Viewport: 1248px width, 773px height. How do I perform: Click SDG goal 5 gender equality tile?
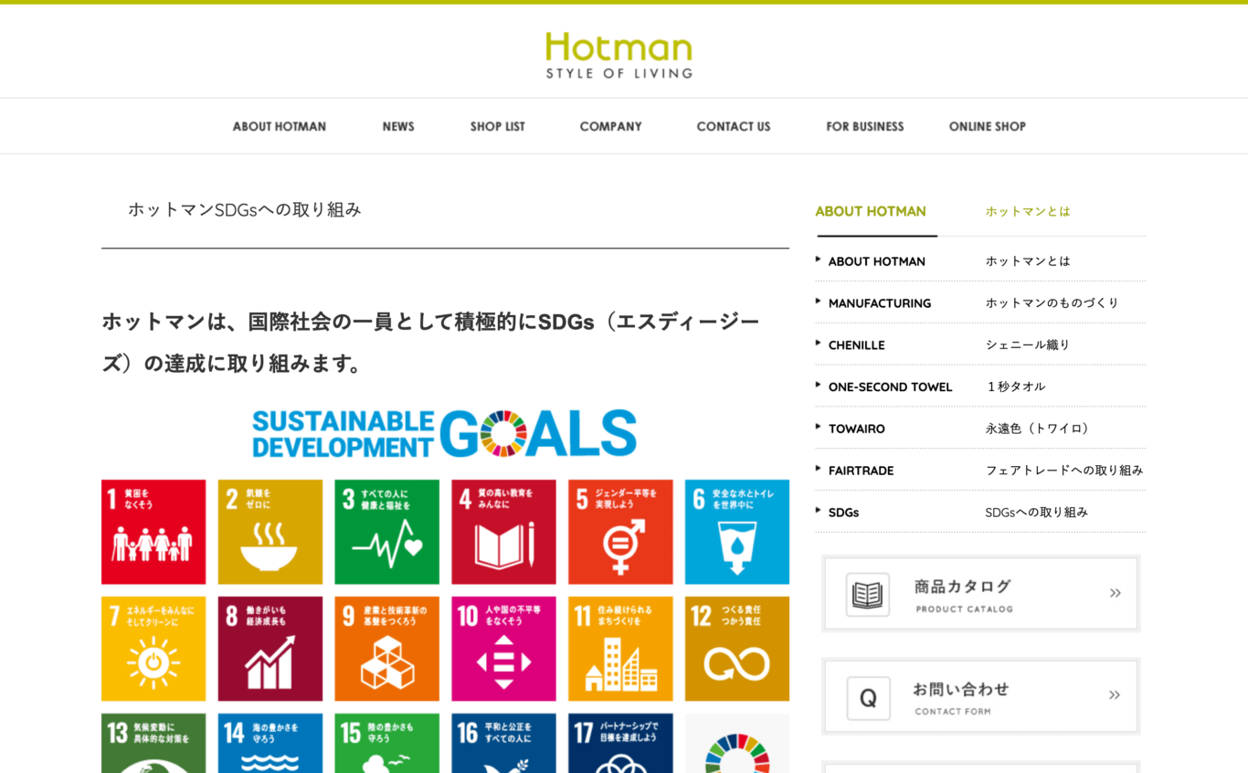620,532
